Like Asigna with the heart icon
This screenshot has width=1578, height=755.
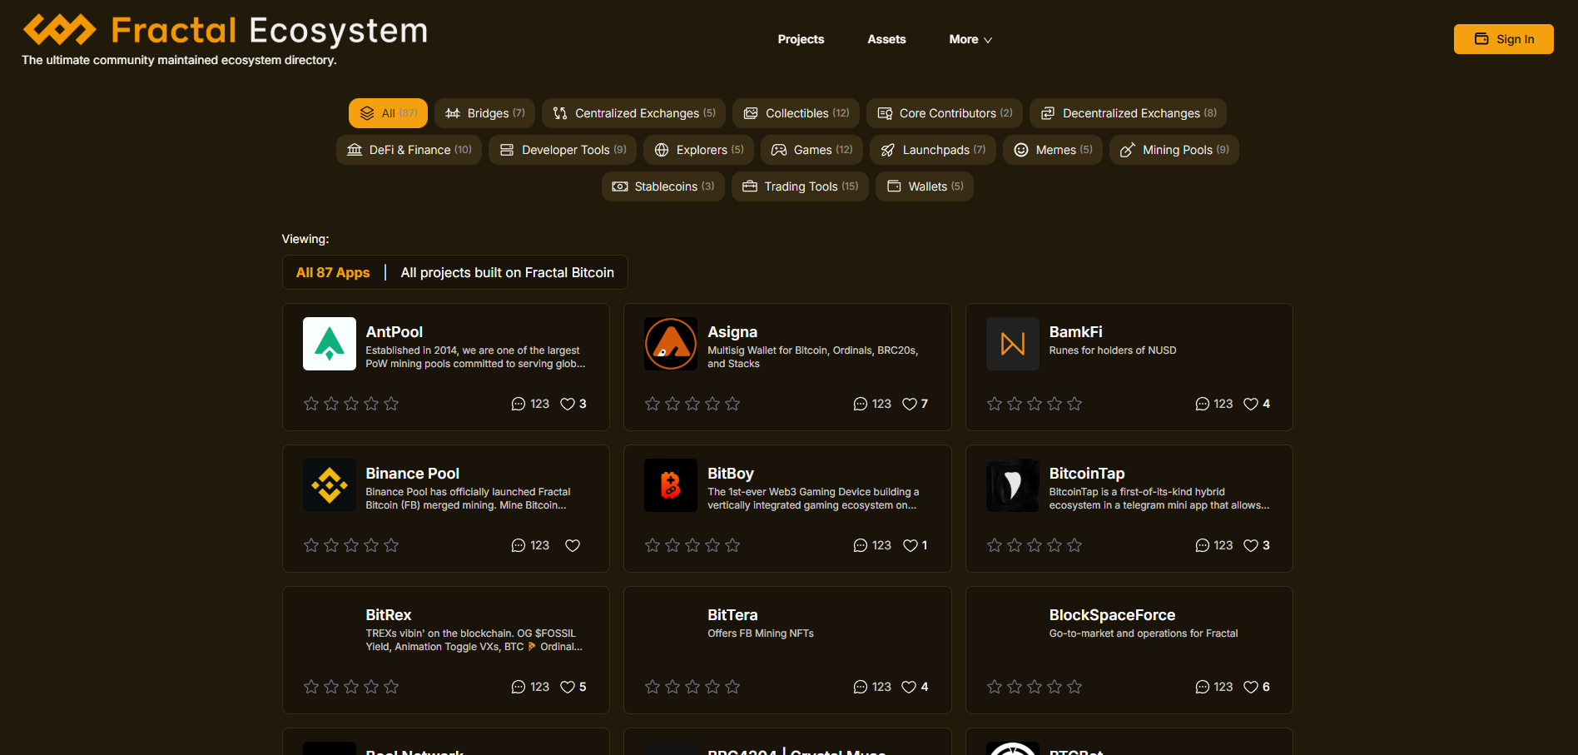tap(910, 404)
